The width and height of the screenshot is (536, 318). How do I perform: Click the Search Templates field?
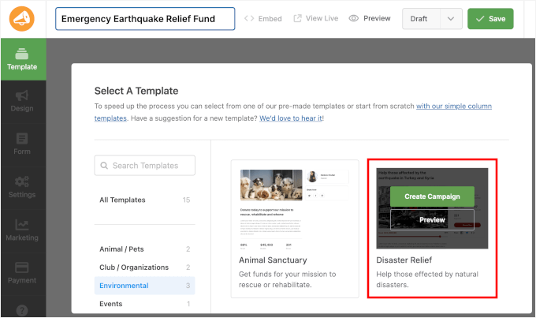145,166
